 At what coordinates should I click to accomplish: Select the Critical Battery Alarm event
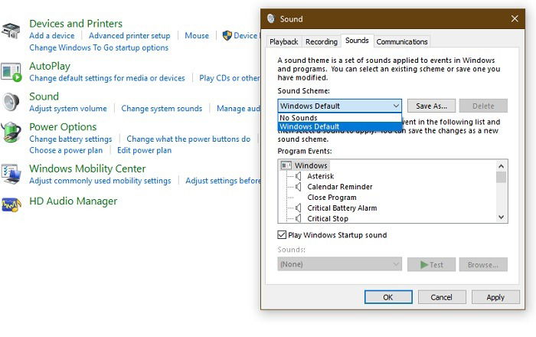pyautogui.click(x=342, y=208)
